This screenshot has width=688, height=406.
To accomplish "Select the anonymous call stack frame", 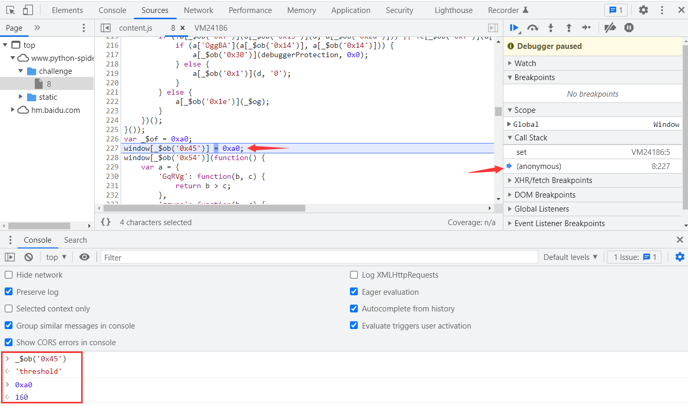I will (x=539, y=166).
